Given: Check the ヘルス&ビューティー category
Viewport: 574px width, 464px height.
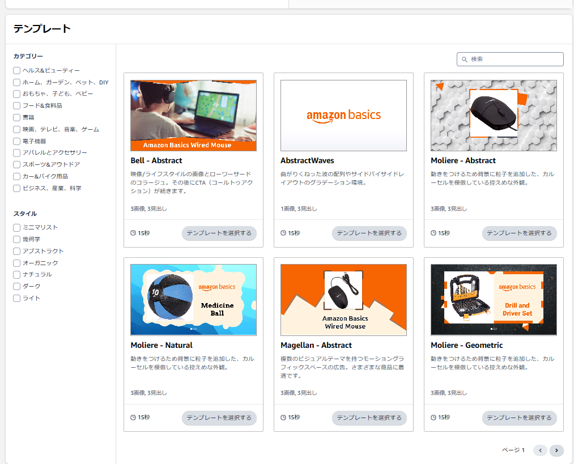Looking at the screenshot, I should [x=16, y=71].
